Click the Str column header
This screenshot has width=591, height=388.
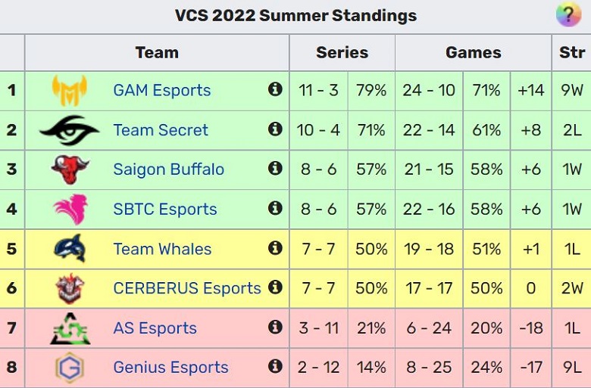point(572,52)
